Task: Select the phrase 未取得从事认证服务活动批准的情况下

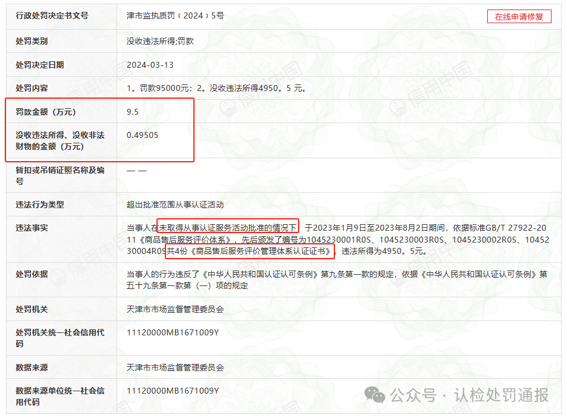Action: pyautogui.click(x=227, y=228)
